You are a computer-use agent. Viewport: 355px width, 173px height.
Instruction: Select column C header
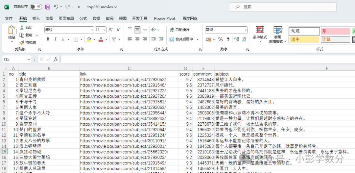(x=129, y=68)
